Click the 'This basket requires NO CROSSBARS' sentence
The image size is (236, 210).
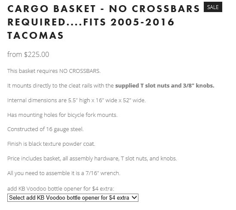tap(54, 71)
